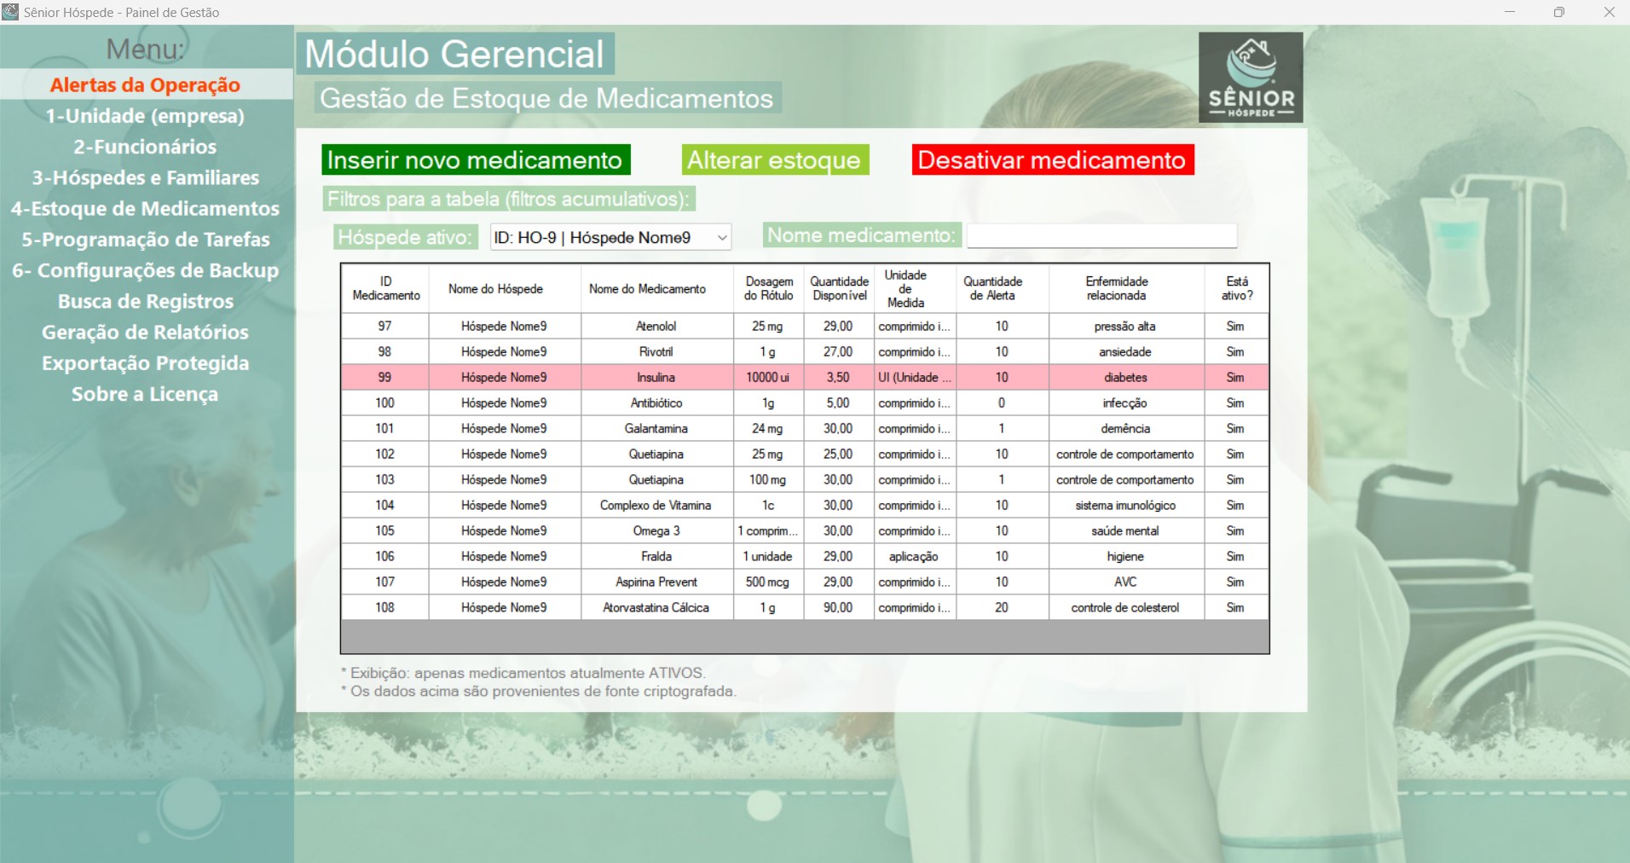Image resolution: width=1630 pixels, height=863 pixels.
Task: Select the Atorvastatina Cálcica row
Action: pos(656,607)
